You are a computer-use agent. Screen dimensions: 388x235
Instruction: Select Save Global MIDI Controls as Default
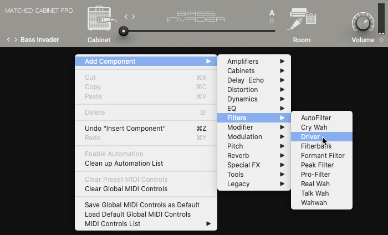(146, 205)
